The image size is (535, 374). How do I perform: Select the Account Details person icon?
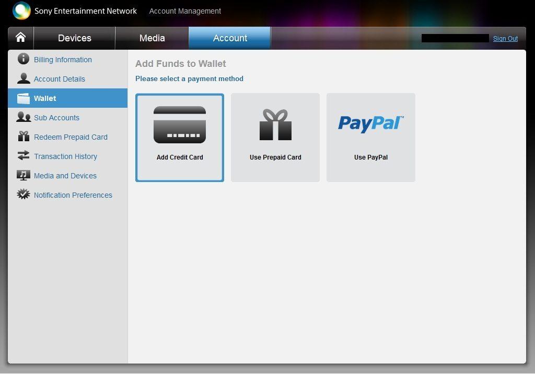(24, 78)
